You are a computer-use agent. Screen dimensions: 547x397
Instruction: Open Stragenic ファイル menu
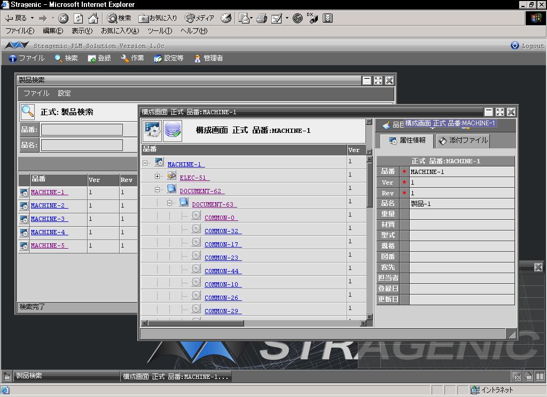coord(27,58)
